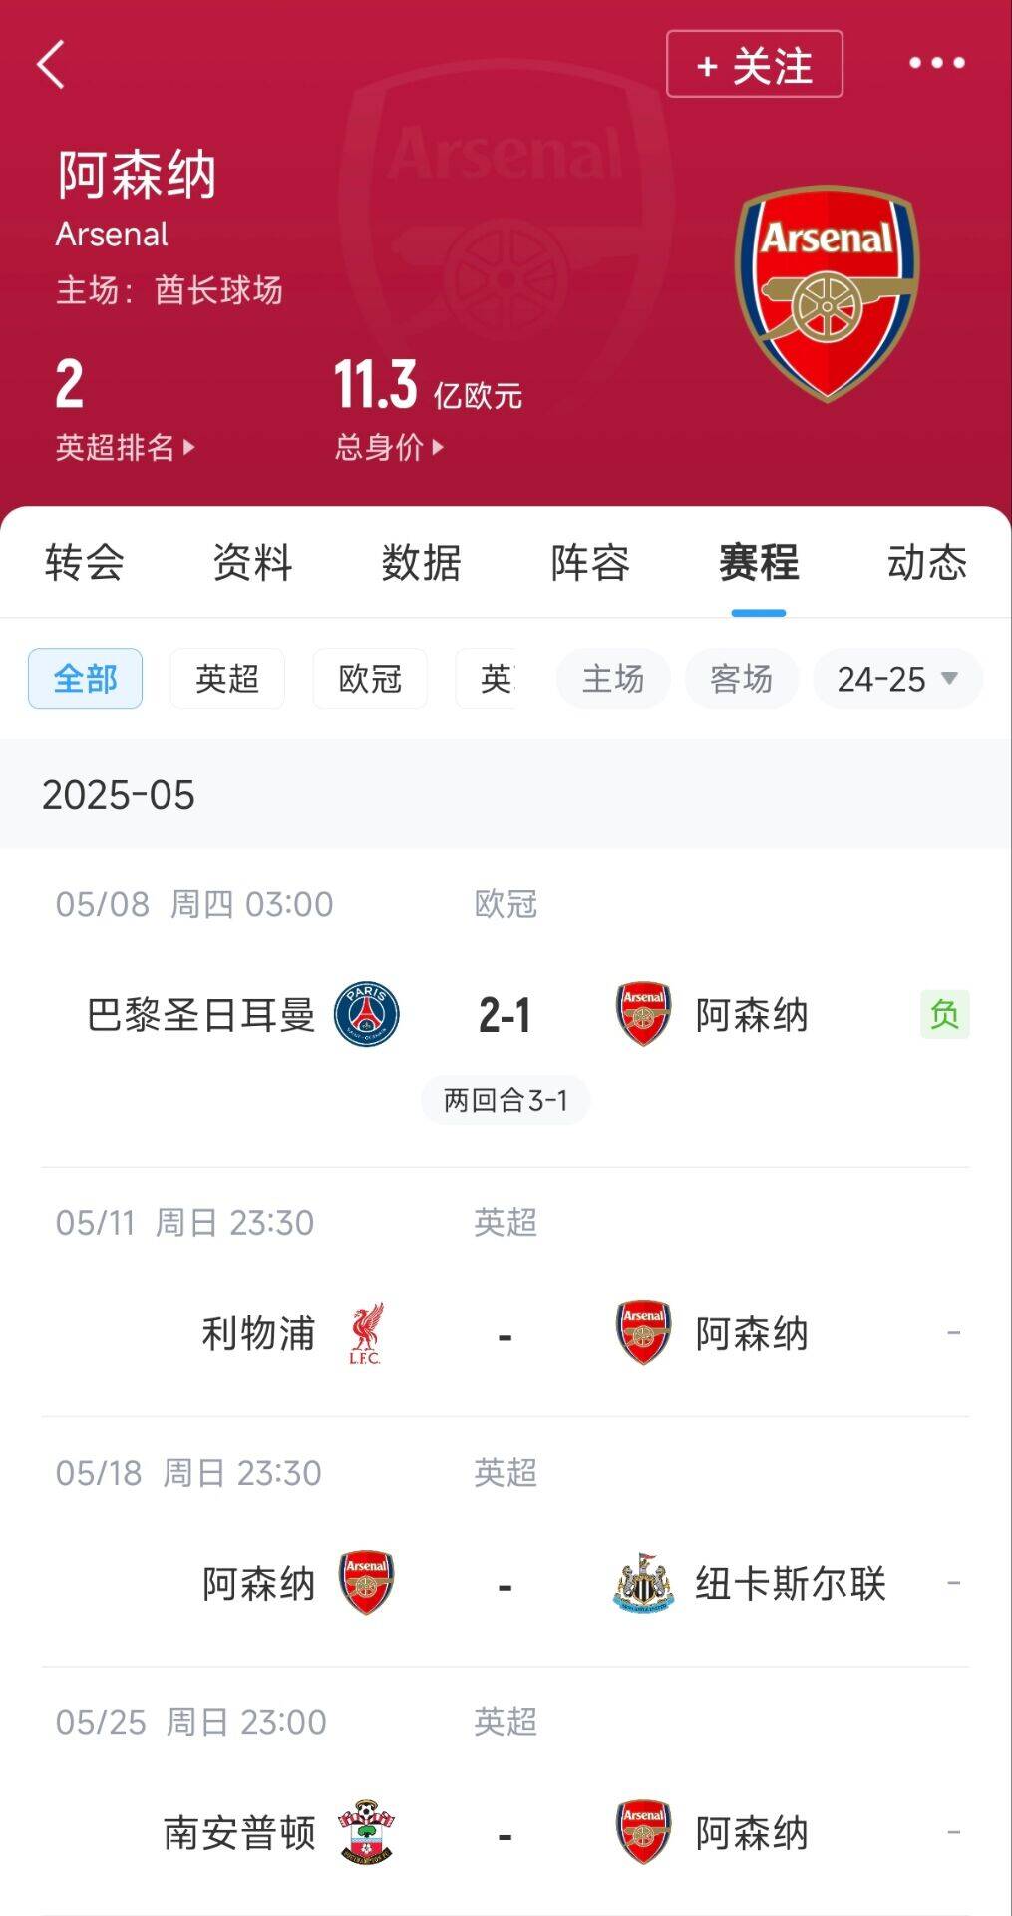Open the three-dot more options menu
The height and width of the screenshot is (1916, 1012).
point(936,64)
